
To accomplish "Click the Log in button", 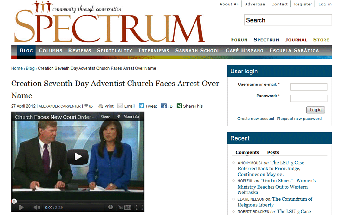I will (x=315, y=110).
